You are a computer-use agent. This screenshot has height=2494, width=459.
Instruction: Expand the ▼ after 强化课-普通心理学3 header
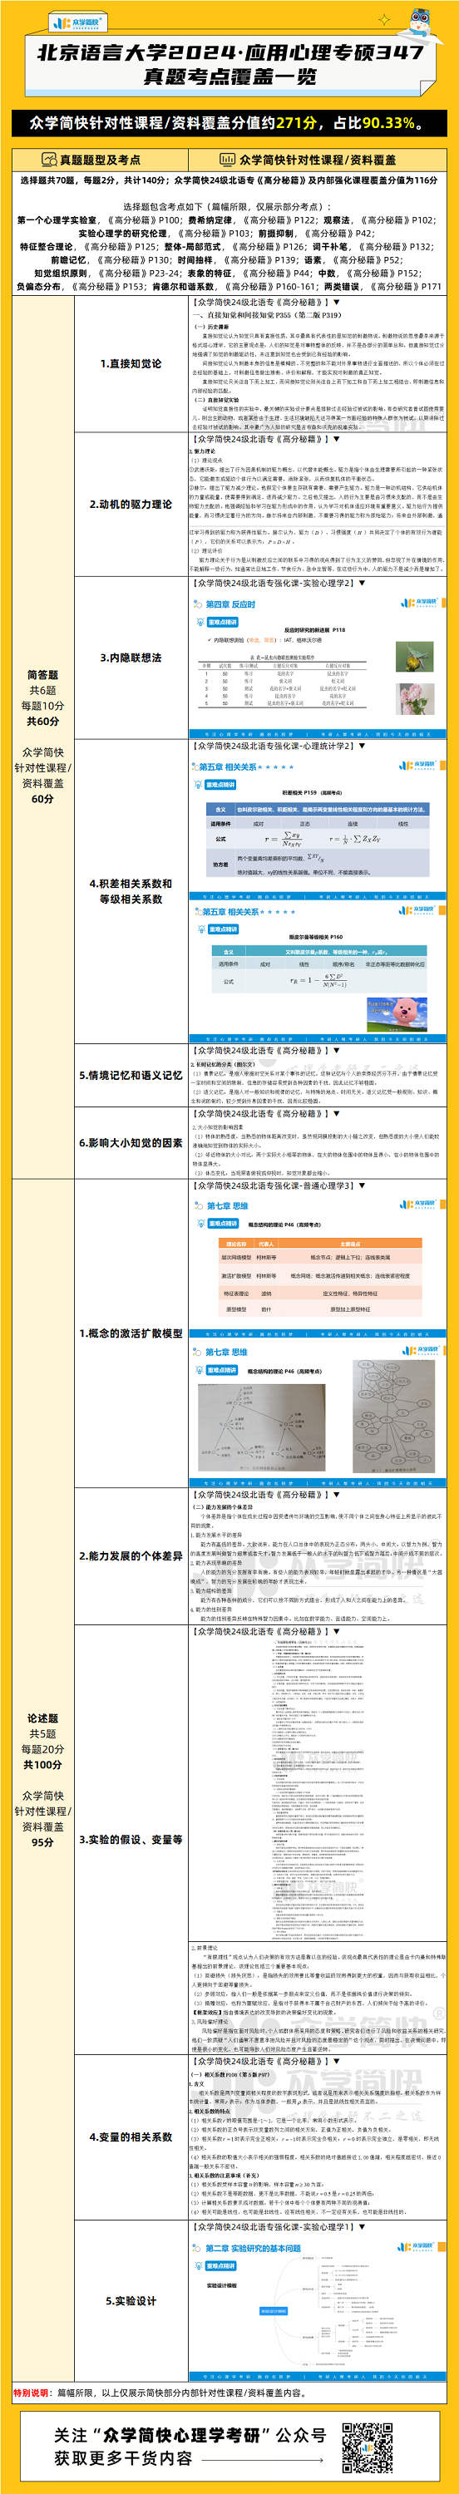pyautogui.click(x=363, y=1185)
